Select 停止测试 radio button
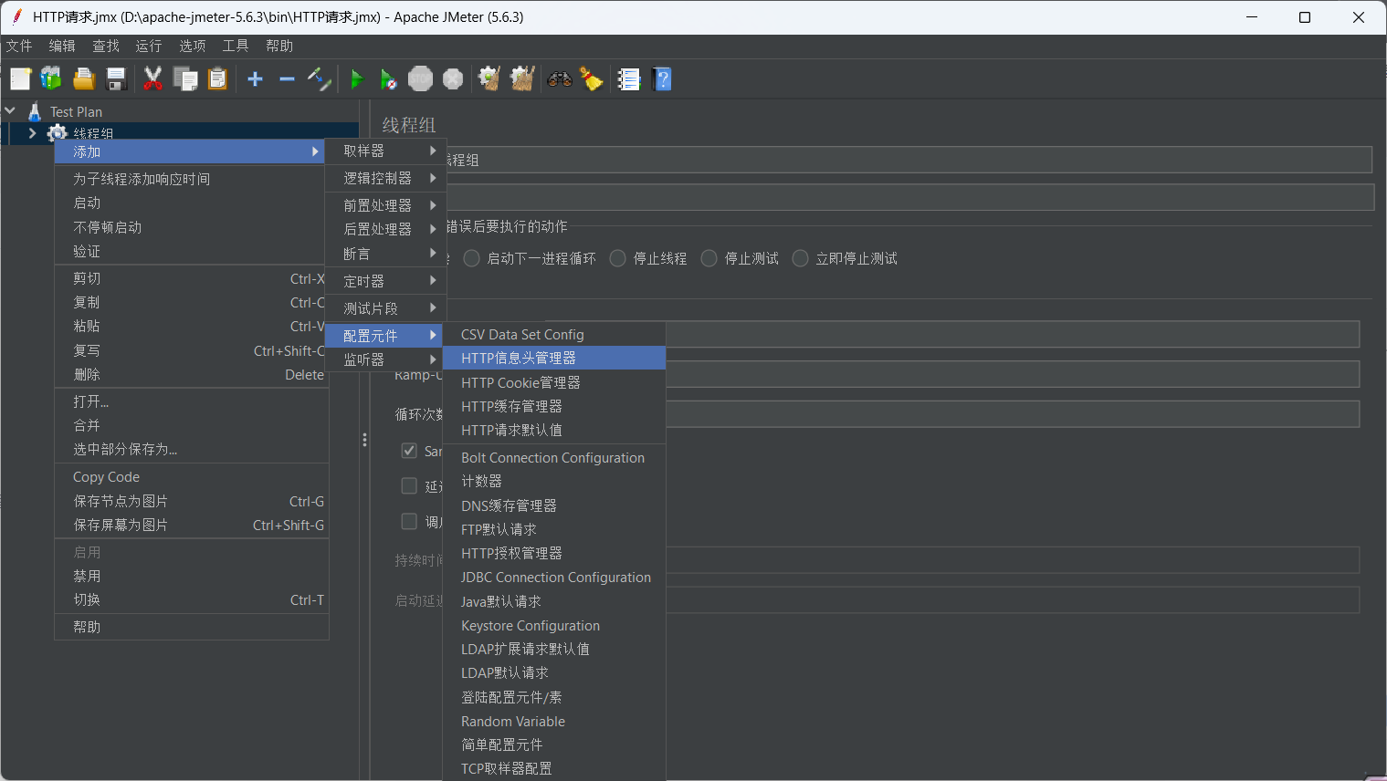Image resolution: width=1387 pixels, height=781 pixels. (x=709, y=258)
